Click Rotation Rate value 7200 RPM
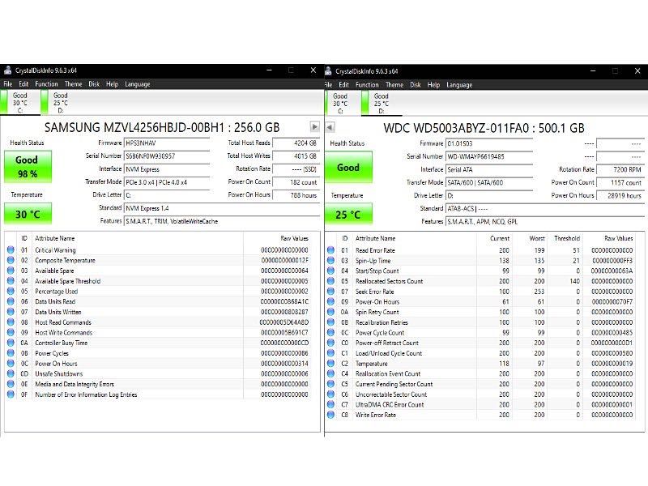 [620, 169]
